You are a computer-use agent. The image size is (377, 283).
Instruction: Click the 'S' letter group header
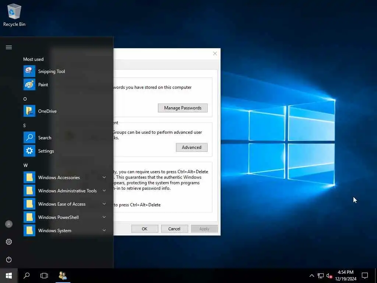(25, 125)
